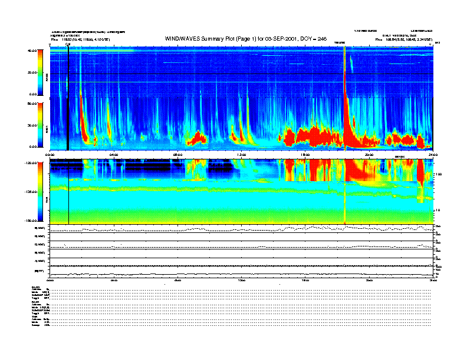The height and width of the screenshot is (360, 467).
Task: Click the Rse 119.53 position text at top left
Action: [80, 39]
